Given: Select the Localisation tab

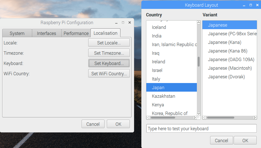Looking at the screenshot, I should pyautogui.click(x=106, y=33).
